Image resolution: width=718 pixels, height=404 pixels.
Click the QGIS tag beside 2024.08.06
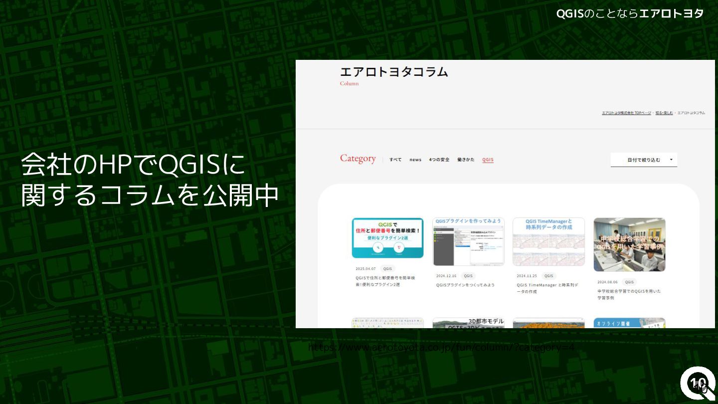[629, 282]
